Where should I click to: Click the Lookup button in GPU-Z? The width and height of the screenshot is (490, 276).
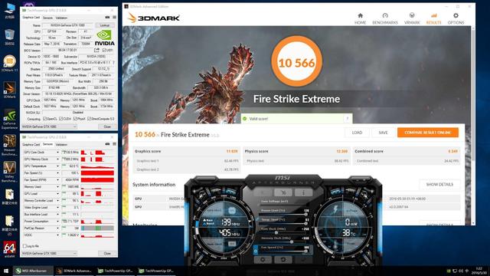(x=105, y=25)
